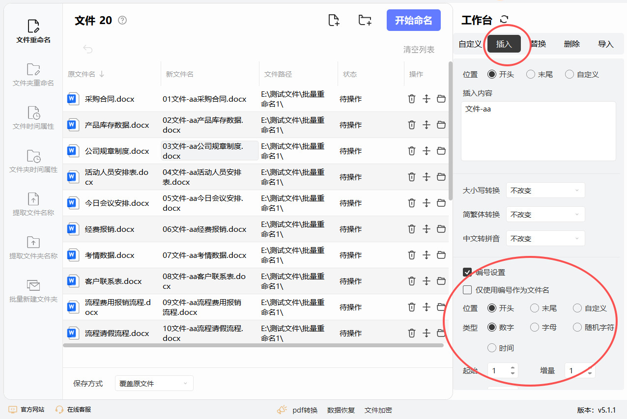Open 批量新建文件夹 in the sidebar
Viewport: 627px width, 419px height.
click(33, 291)
